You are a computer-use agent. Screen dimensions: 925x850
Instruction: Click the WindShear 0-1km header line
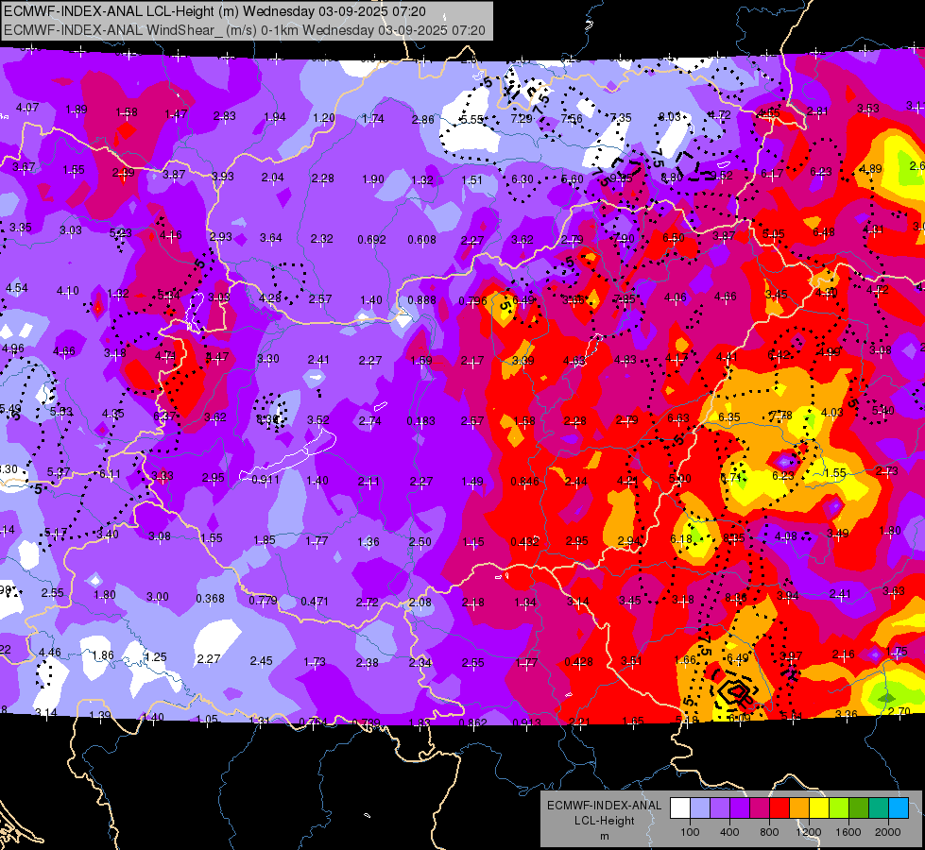(244, 30)
